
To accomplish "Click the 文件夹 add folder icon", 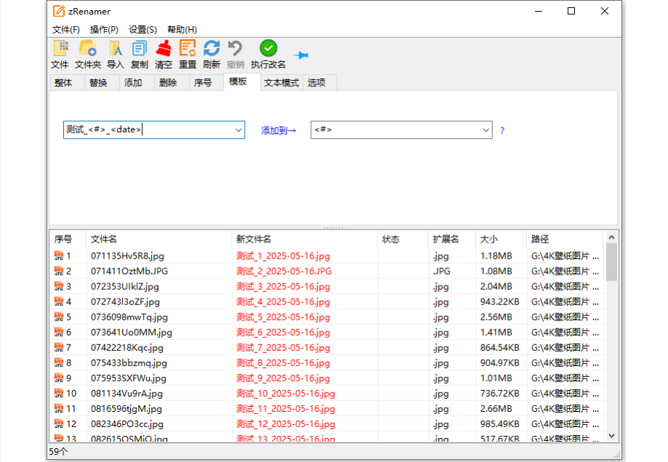I will [87, 48].
